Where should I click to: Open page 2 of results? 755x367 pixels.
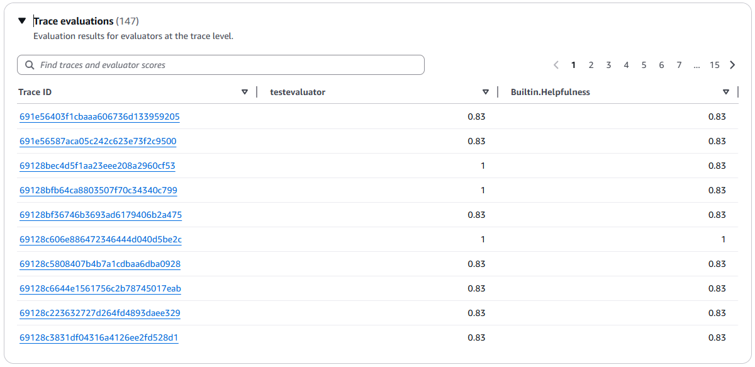click(x=591, y=65)
